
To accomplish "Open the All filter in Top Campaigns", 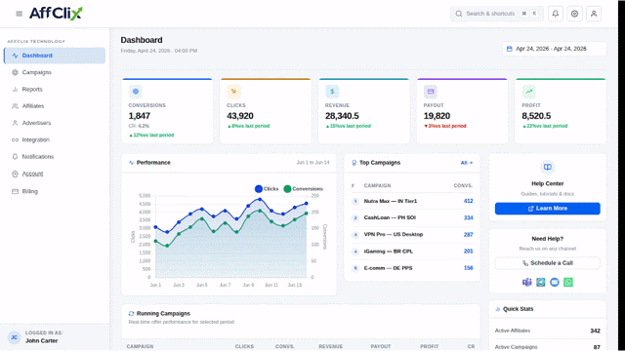I will (467, 163).
